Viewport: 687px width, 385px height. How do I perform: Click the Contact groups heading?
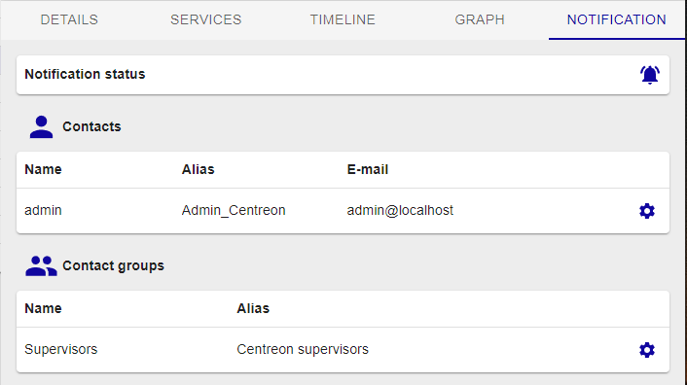pos(114,265)
